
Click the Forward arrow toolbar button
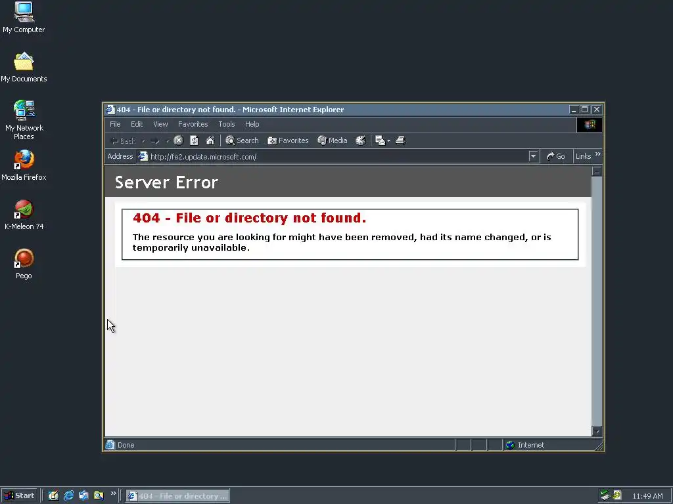[155, 140]
